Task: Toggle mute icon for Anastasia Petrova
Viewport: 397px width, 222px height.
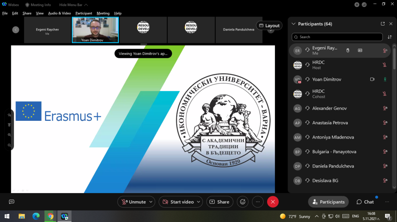Action: [385, 123]
